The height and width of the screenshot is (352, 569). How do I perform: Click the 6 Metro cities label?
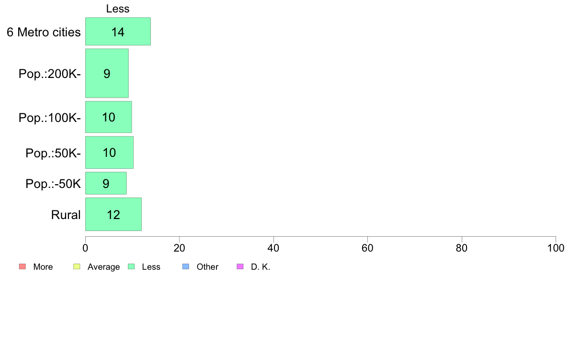[44, 32]
